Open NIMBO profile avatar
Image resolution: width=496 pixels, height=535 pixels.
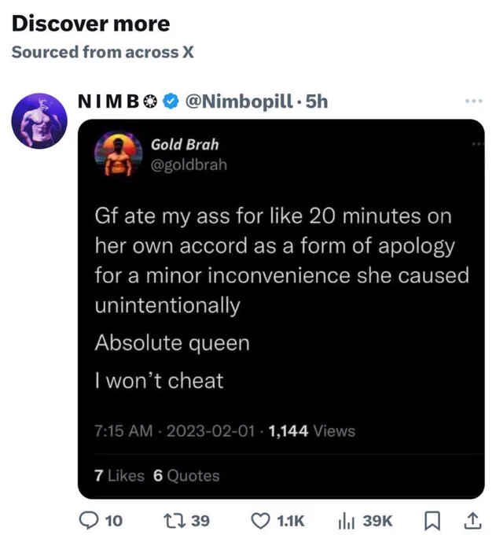(39, 120)
